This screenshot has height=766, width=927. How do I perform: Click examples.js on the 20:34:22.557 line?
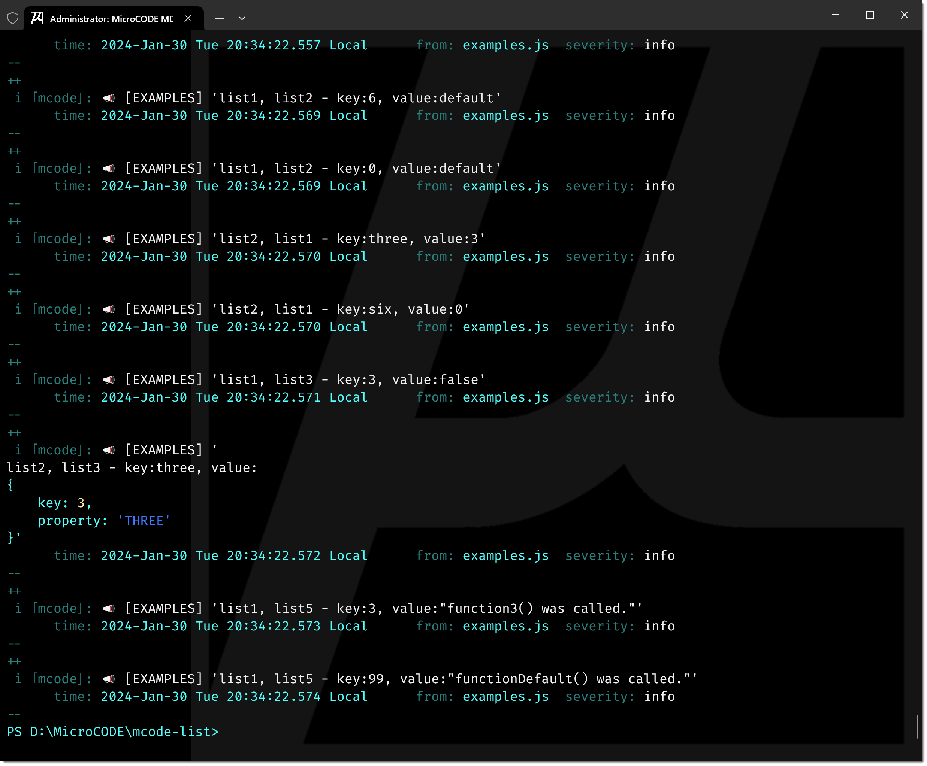click(x=506, y=45)
